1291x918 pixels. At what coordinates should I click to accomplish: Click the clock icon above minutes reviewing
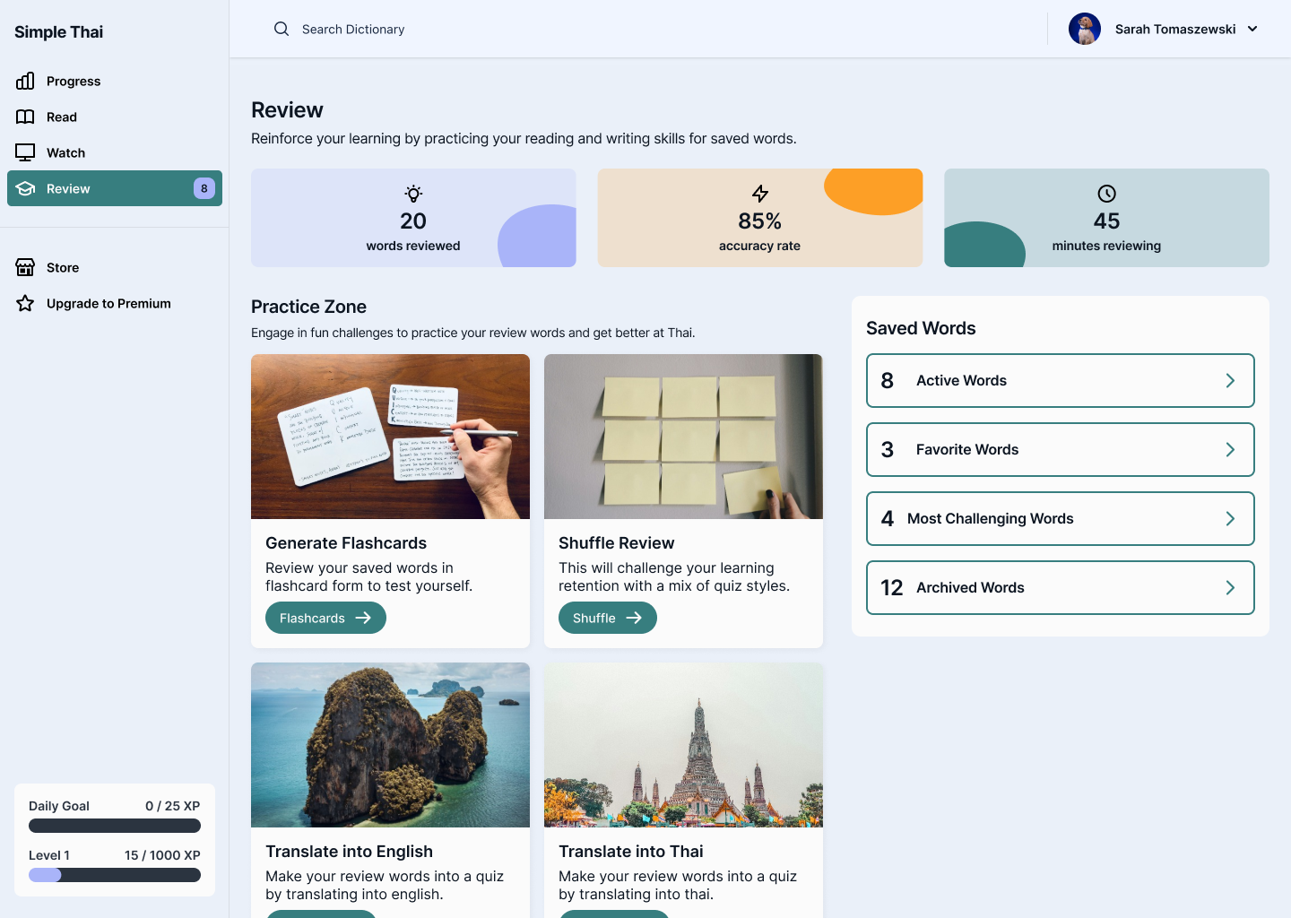(1106, 194)
